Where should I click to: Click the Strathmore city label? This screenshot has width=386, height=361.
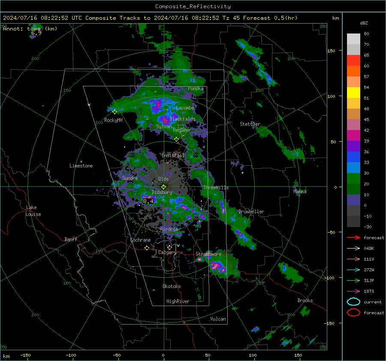208,254
